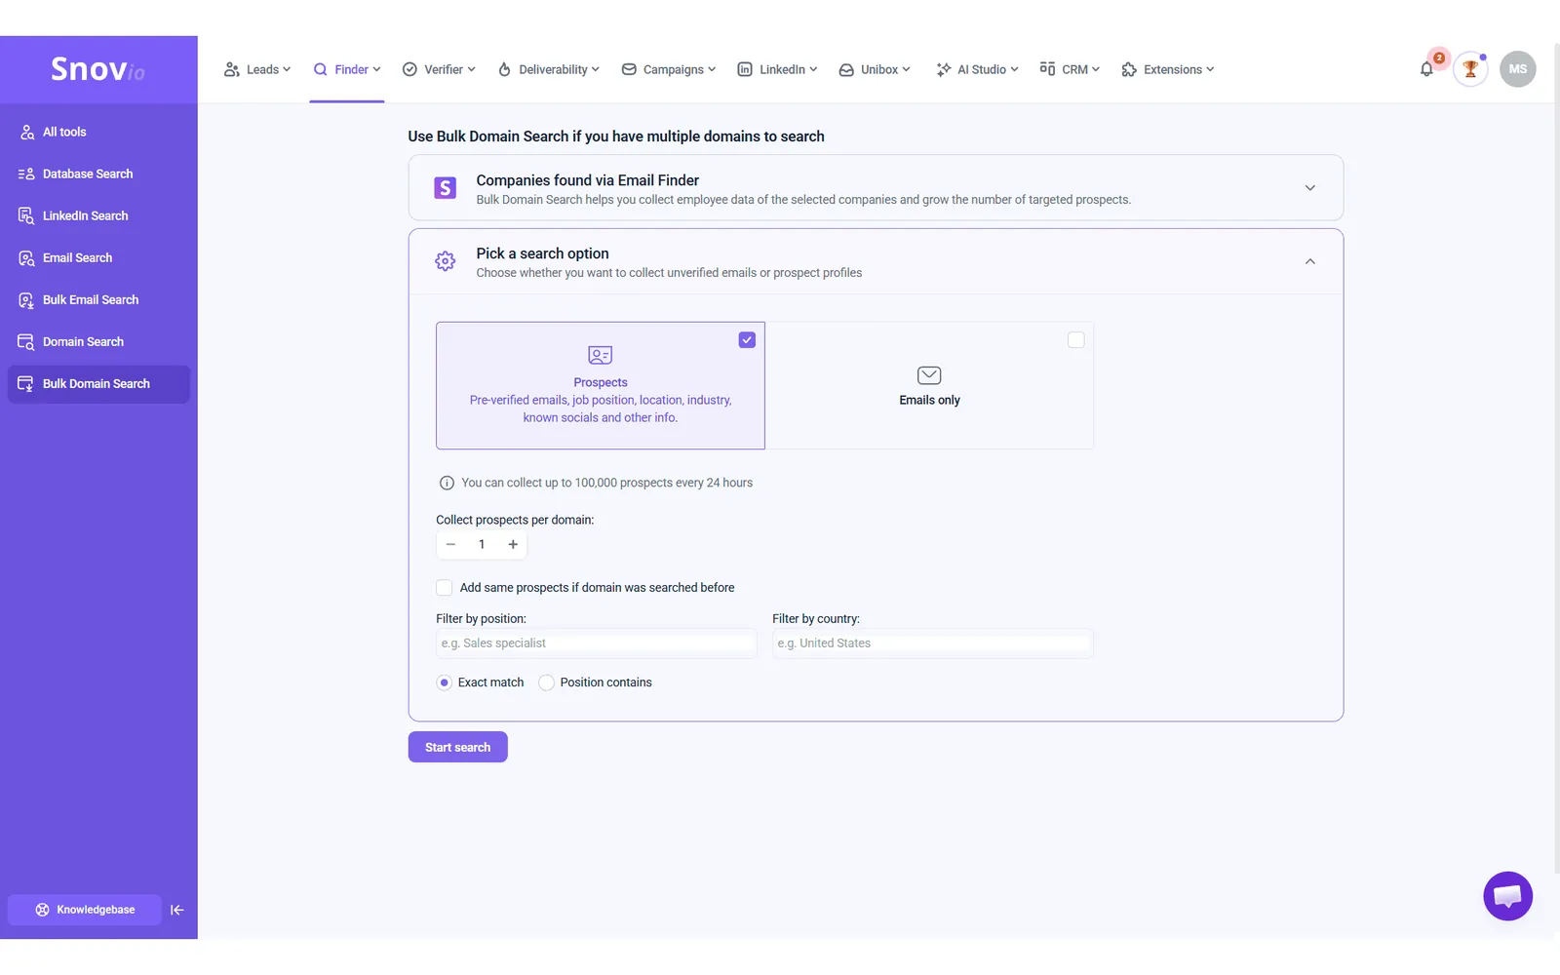This screenshot has height=975, width=1560.
Task: Expand Companies found via Email Finder section
Action: [x=1310, y=188]
